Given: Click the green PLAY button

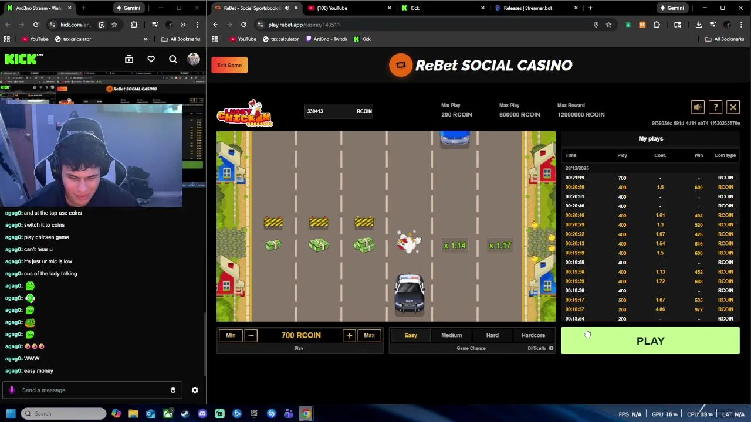Looking at the screenshot, I should point(650,341).
